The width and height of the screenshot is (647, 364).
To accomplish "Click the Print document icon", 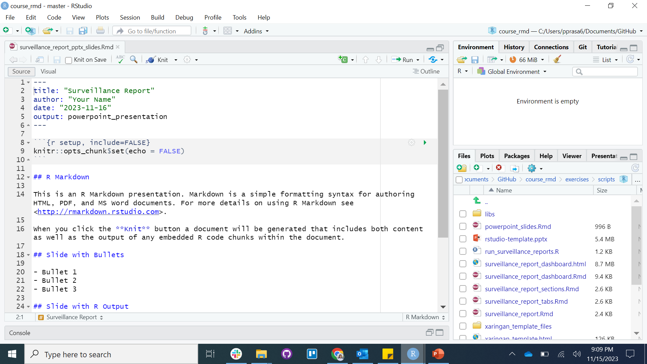I will tap(100, 31).
